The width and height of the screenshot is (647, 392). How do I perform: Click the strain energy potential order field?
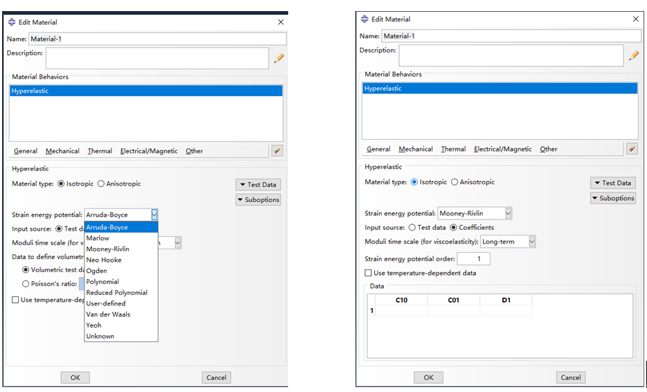(x=474, y=259)
